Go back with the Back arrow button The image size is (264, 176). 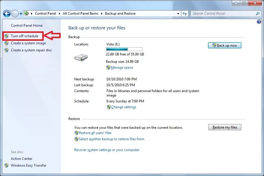[7, 14]
